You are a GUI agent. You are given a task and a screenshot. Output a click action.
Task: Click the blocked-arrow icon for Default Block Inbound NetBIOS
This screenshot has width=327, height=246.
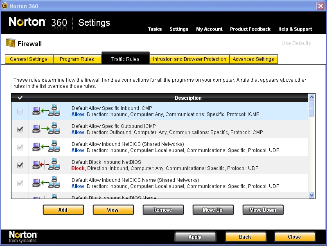point(46,164)
